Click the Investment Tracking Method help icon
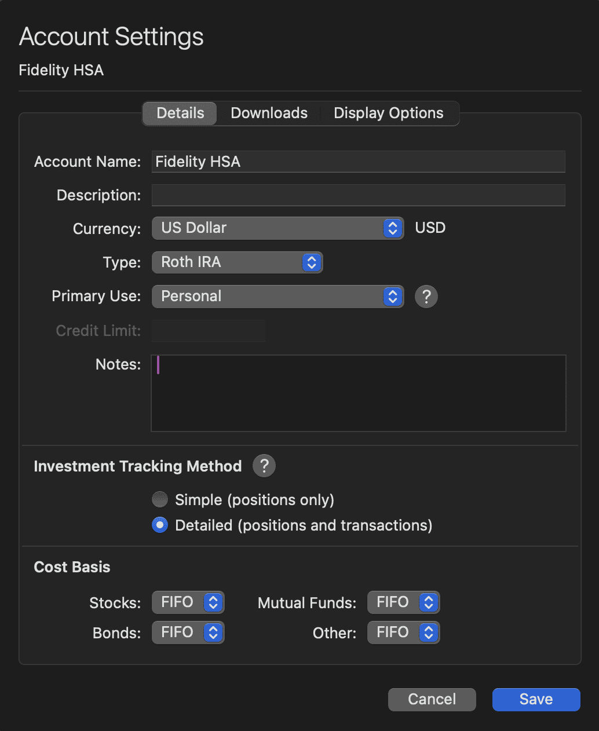Screen dimensions: 599x731 [x=264, y=466]
